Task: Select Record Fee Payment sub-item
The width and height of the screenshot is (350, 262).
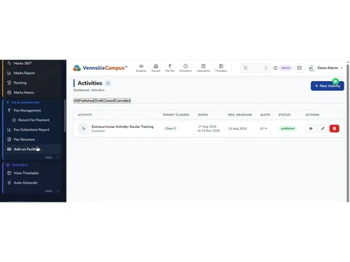Action: pyautogui.click(x=34, y=120)
